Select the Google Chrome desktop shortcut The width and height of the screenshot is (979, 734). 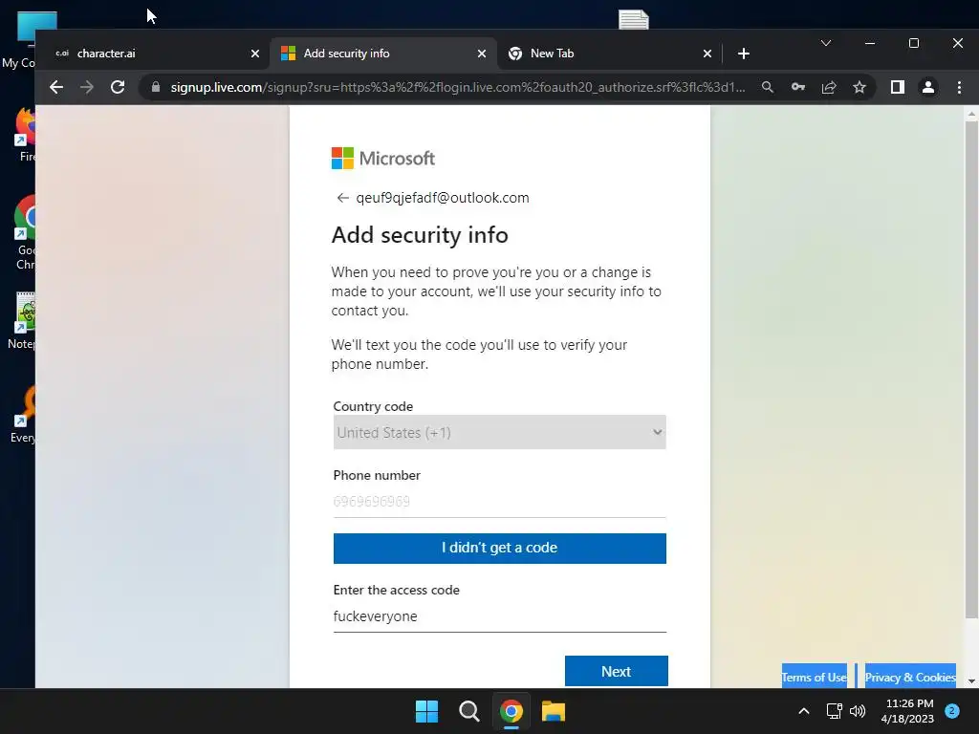25,232
